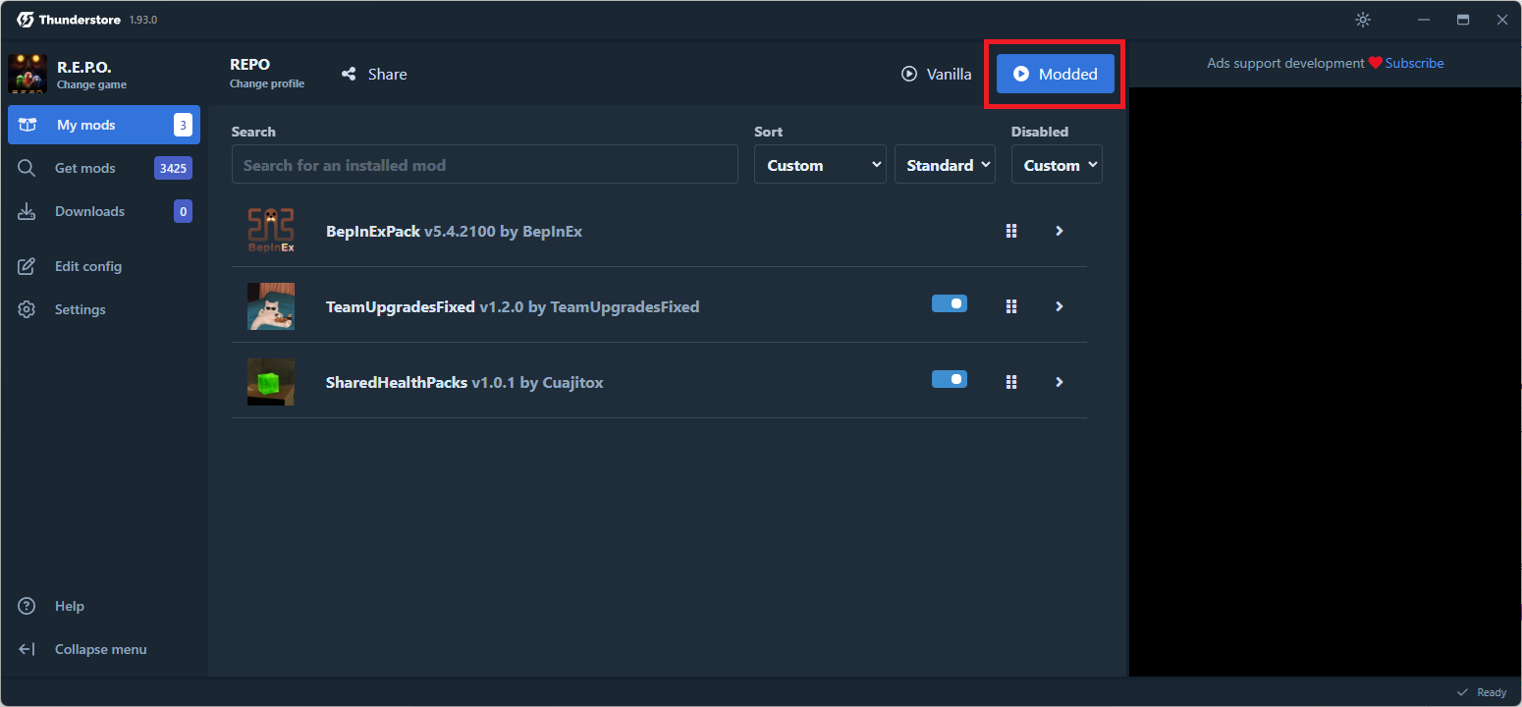Screen dimensions: 1522x707
Task: Focus the installed mod search field
Action: [x=485, y=165]
